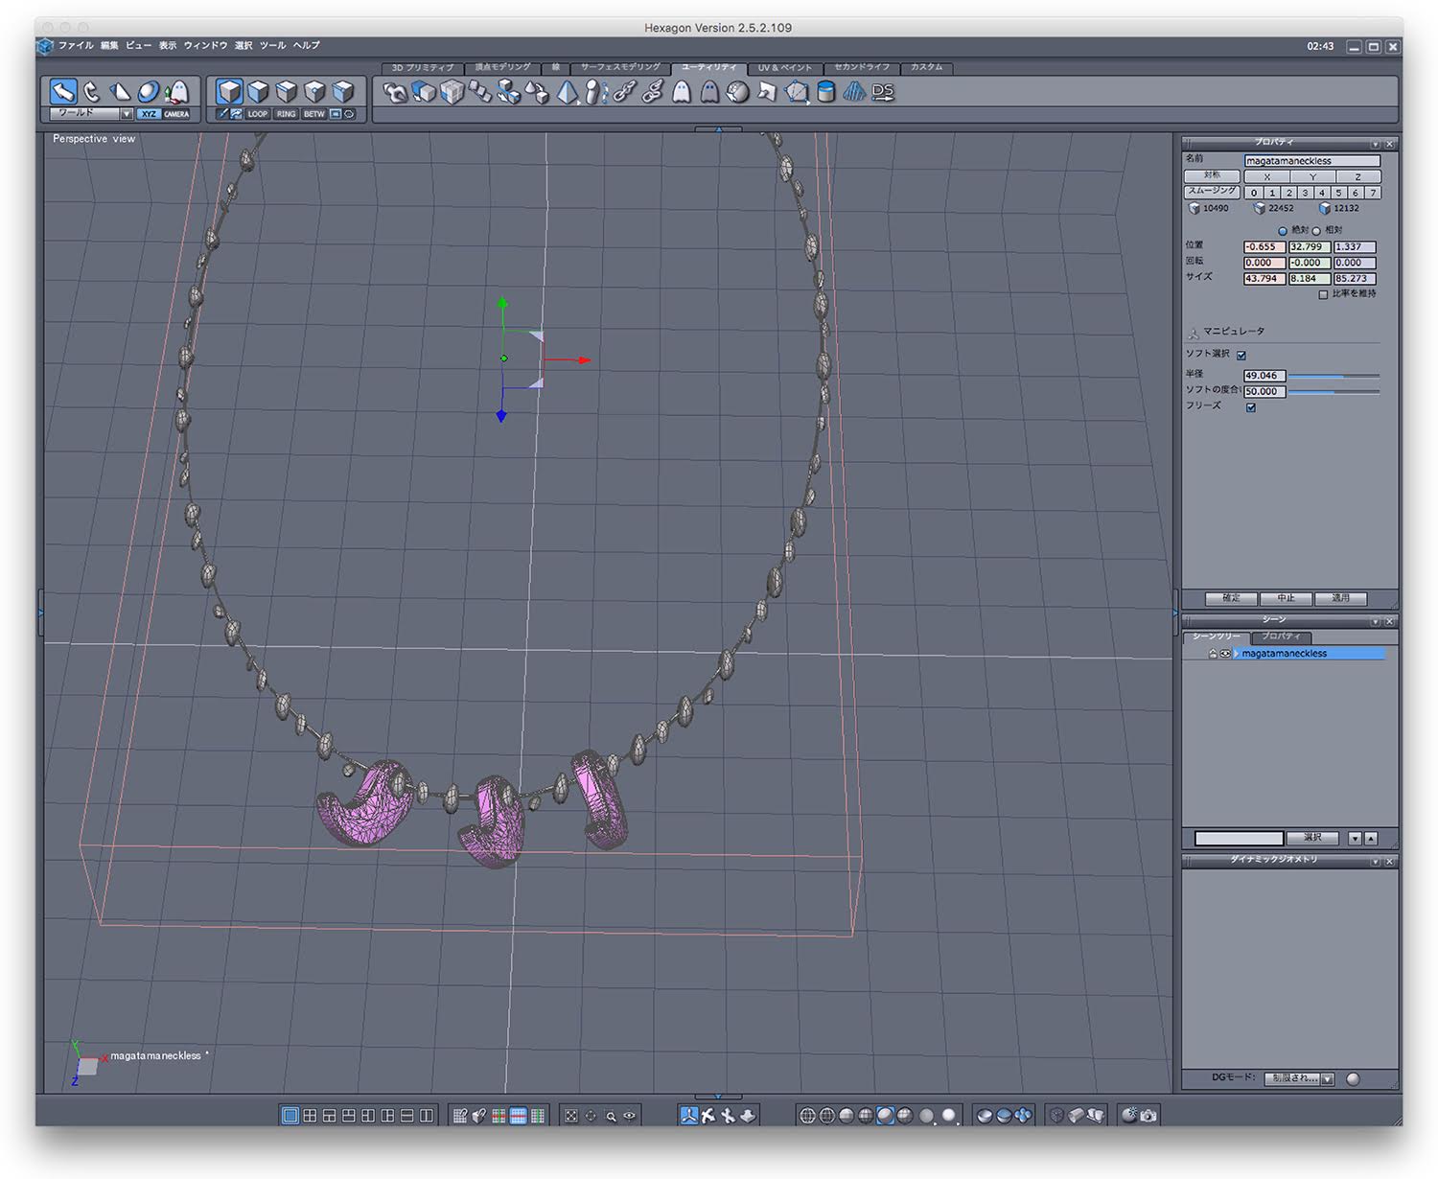Screen dimensions: 1438x1179
Task: Open the UV & ペイント tab
Action: click(x=784, y=68)
